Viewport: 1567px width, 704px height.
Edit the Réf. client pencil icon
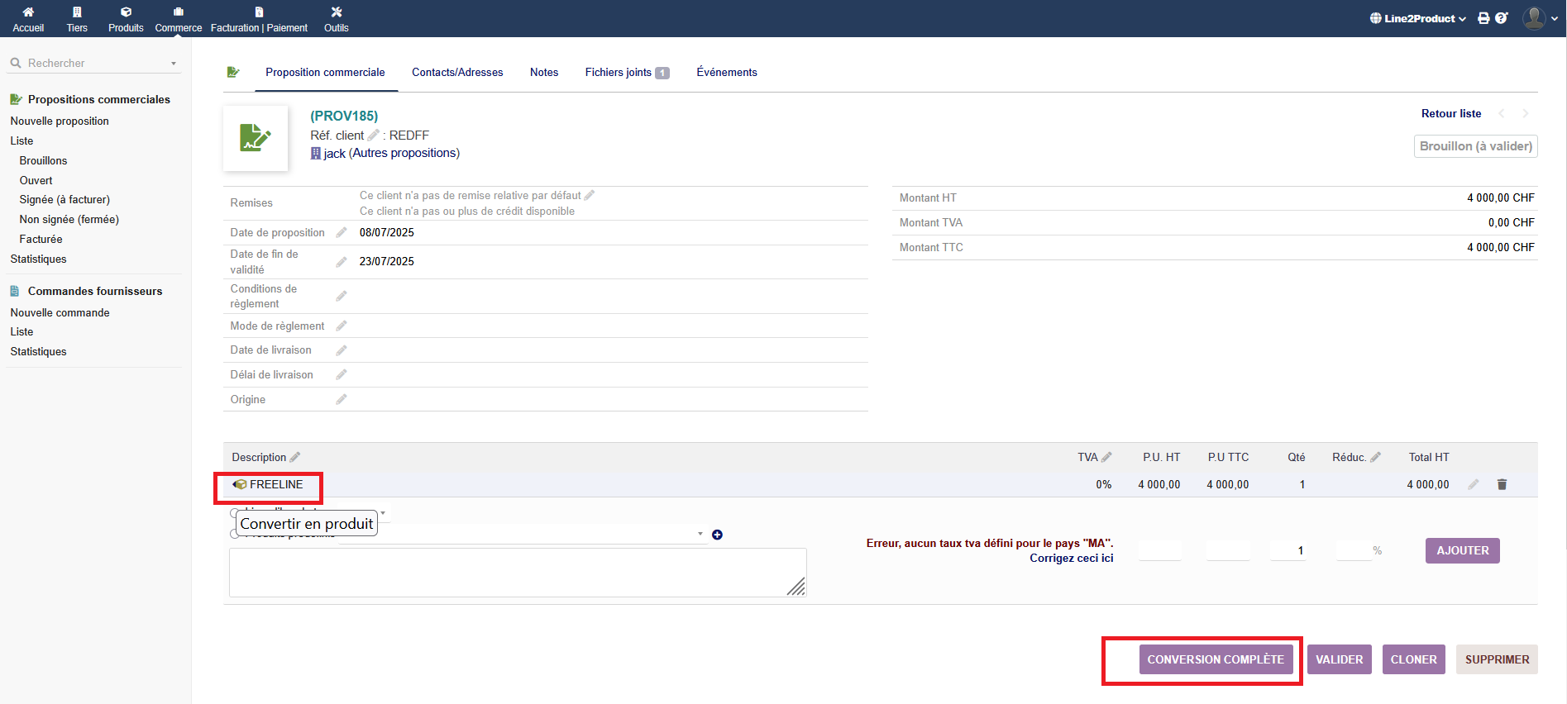coord(373,136)
